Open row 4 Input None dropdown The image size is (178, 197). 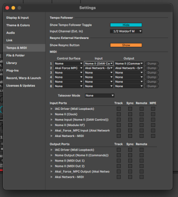(x=99, y=77)
